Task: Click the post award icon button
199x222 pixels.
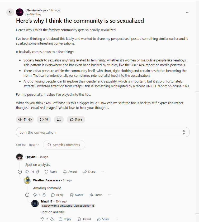Action: click(59, 119)
